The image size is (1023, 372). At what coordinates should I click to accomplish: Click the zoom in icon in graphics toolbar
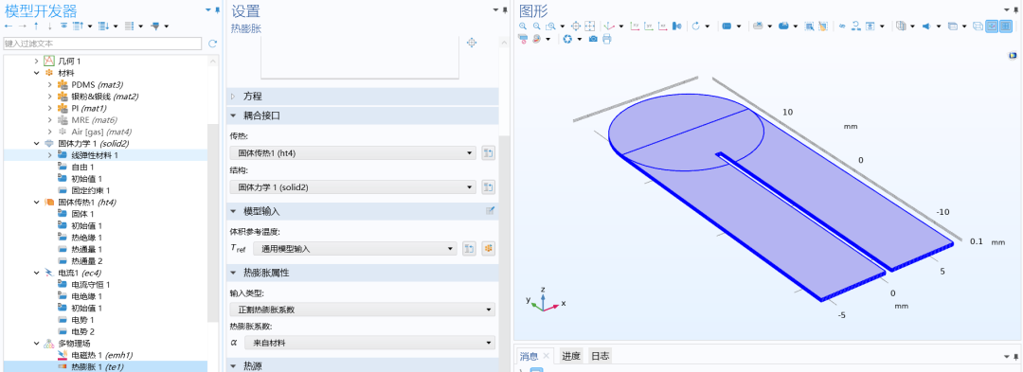[x=523, y=27]
